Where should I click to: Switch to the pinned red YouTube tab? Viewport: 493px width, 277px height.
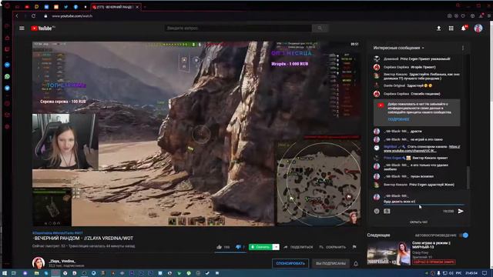[27, 7]
